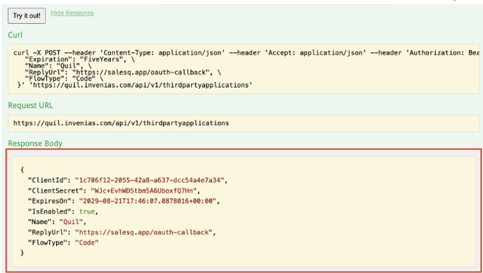Image resolution: width=483 pixels, height=273 pixels.
Task: Click the Try it out! button
Action: 27,15
